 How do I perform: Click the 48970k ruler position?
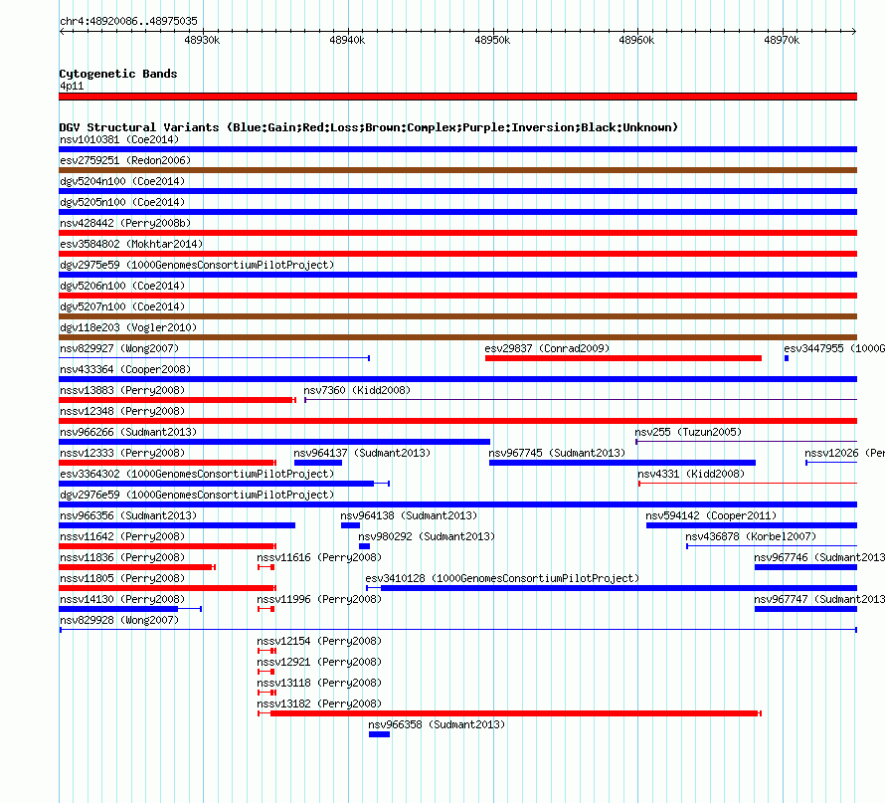(x=782, y=40)
